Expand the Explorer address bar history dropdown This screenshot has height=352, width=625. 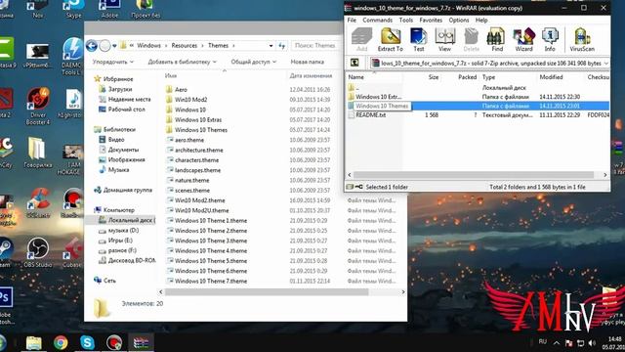[271, 46]
